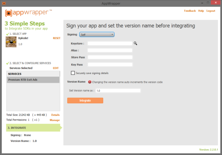Image resolution: width=222 pixels, height=155 pixels.
Task: Maximize the AppWrapper window
Action: coord(208,3)
